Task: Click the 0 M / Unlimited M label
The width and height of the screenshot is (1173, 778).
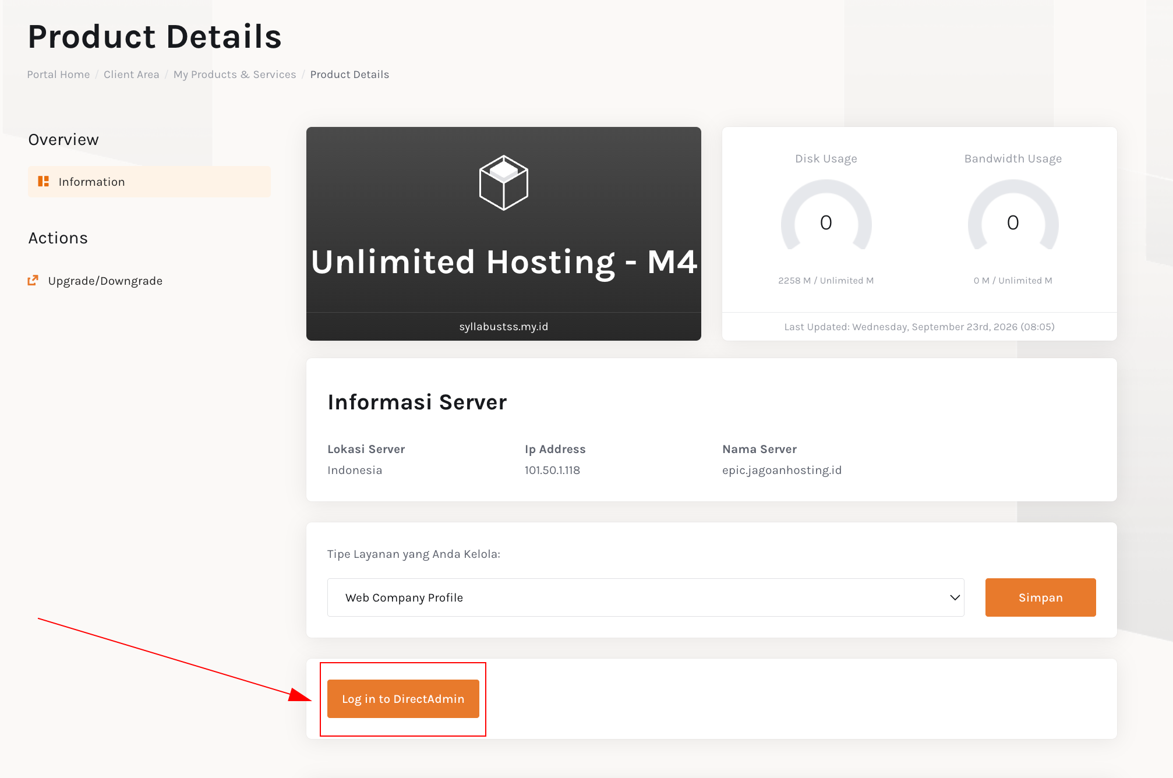Action: (1013, 281)
